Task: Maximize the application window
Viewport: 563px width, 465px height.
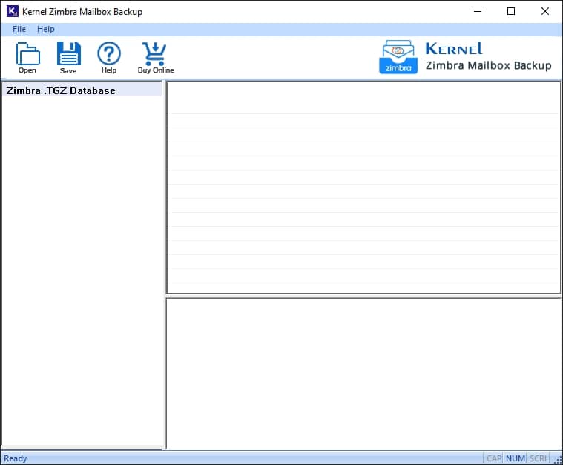Action: click(511, 11)
